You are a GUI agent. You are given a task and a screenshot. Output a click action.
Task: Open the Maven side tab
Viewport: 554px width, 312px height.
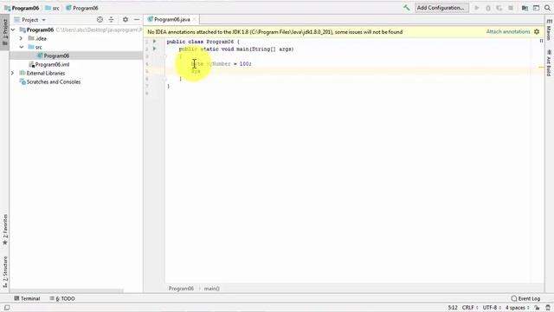[x=549, y=29]
